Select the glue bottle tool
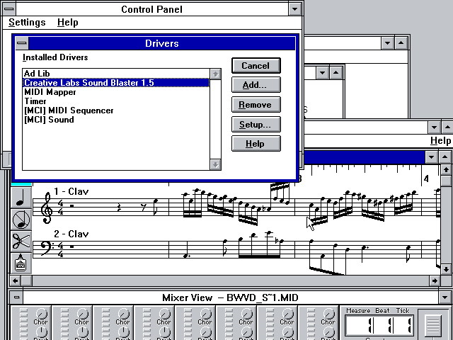This screenshot has height=340, width=453. pyautogui.click(x=21, y=263)
